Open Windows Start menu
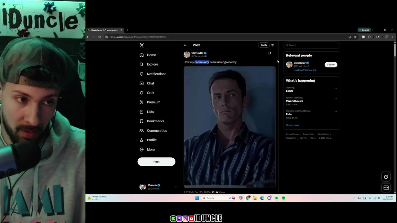Image resolution: width=397 pixels, height=223 pixels. [197, 198]
